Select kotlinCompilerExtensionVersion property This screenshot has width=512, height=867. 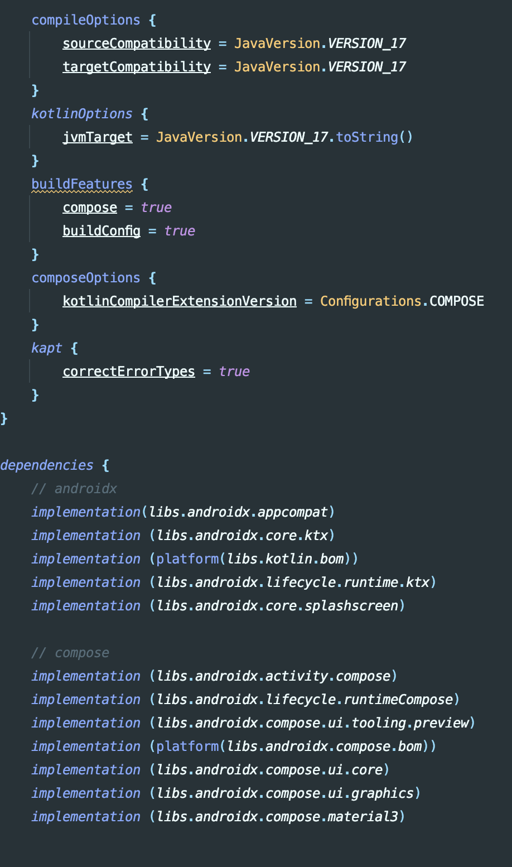180,301
